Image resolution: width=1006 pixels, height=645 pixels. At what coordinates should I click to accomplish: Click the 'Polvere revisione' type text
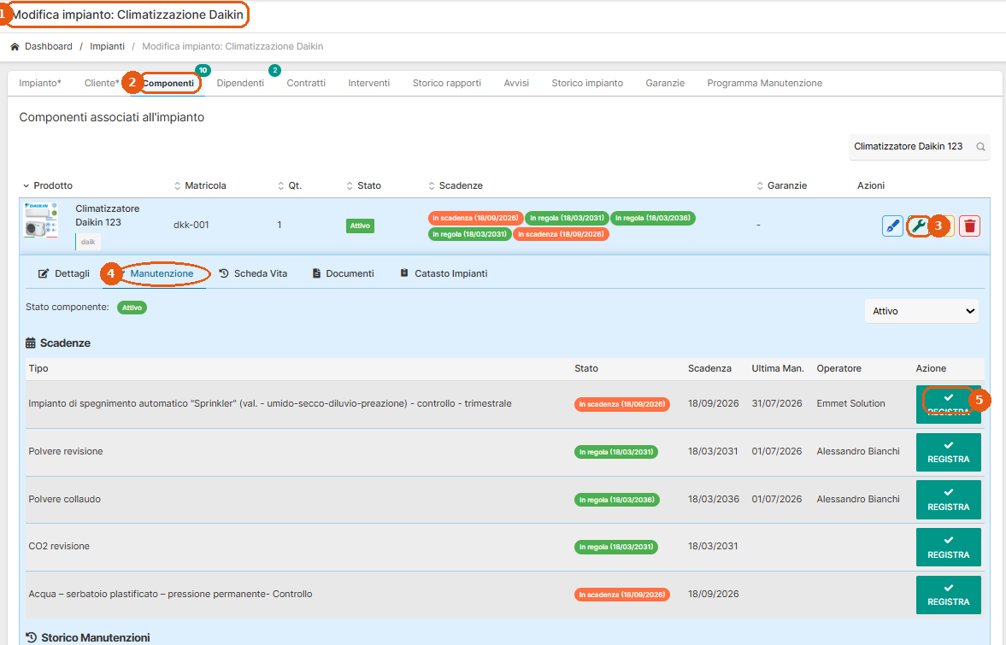click(66, 451)
